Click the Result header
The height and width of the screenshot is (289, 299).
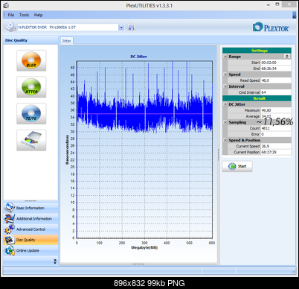(x=257, y=98)
